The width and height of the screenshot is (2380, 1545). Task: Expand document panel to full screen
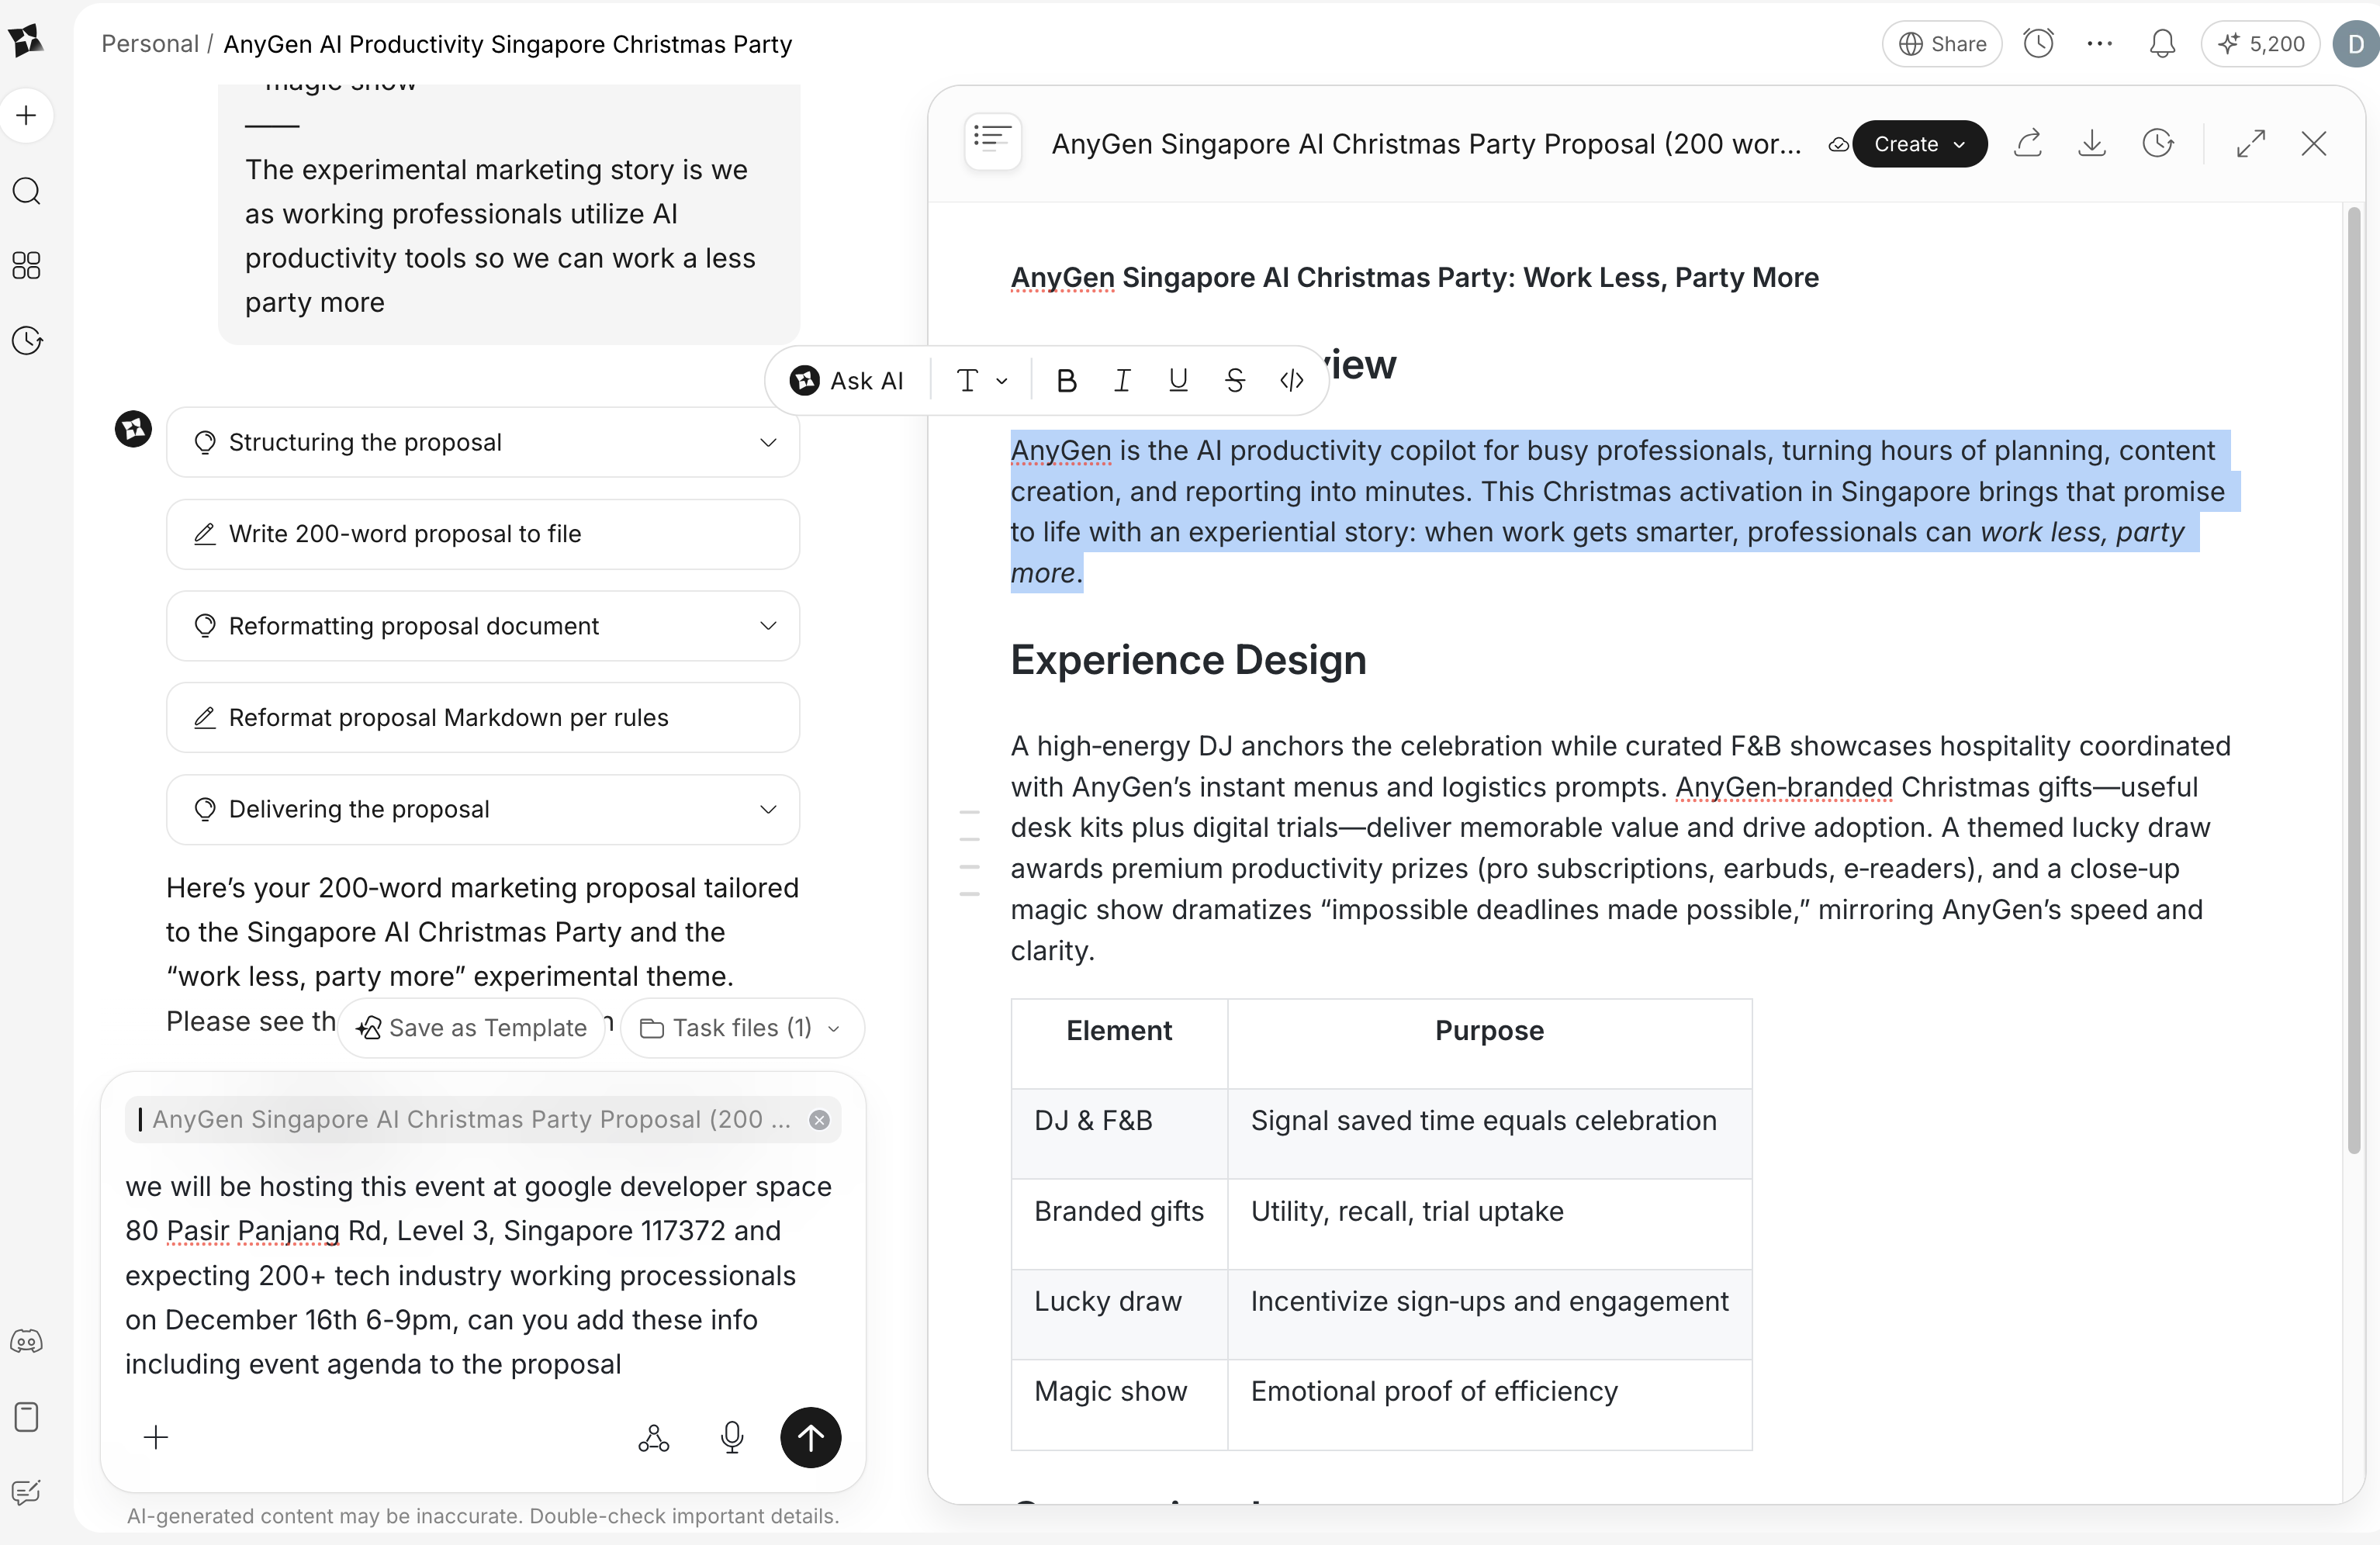tap(2250, 144)
